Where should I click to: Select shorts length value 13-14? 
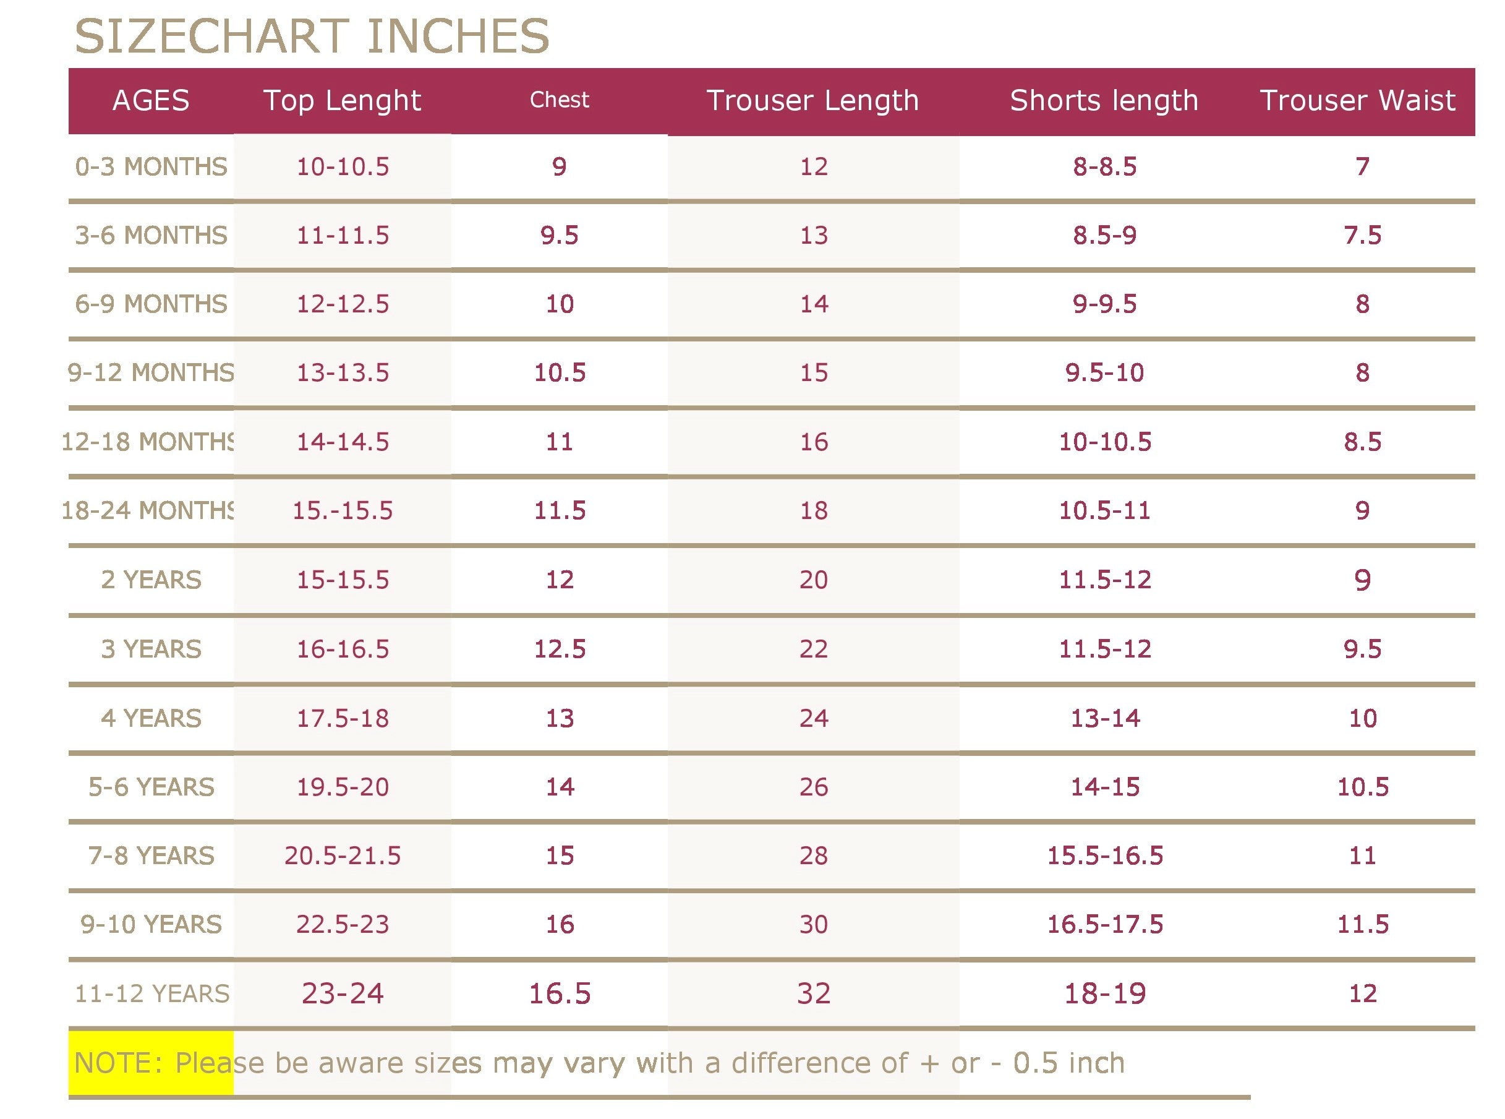click(1105, 718)
